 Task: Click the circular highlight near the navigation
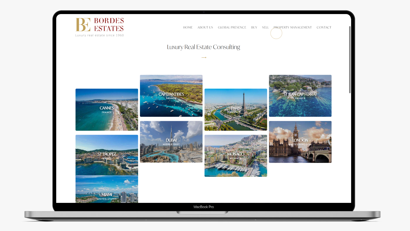point(276,33)
